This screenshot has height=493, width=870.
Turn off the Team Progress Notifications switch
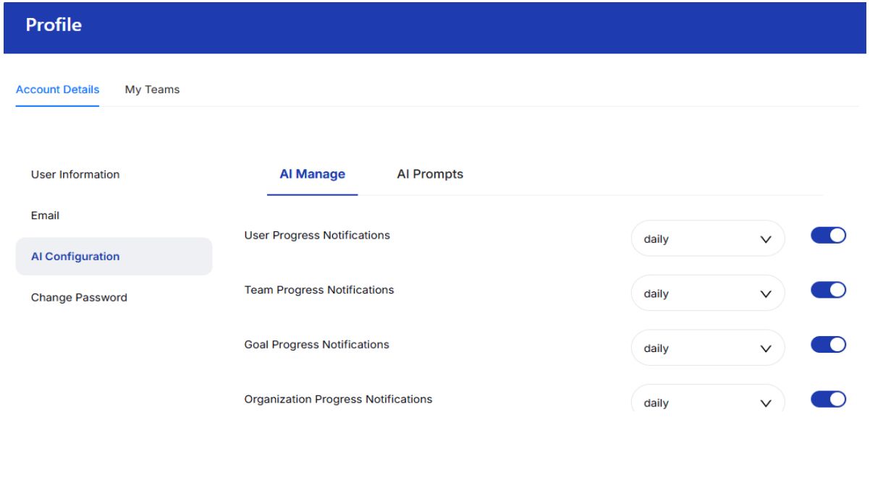[x=828, y=290]
